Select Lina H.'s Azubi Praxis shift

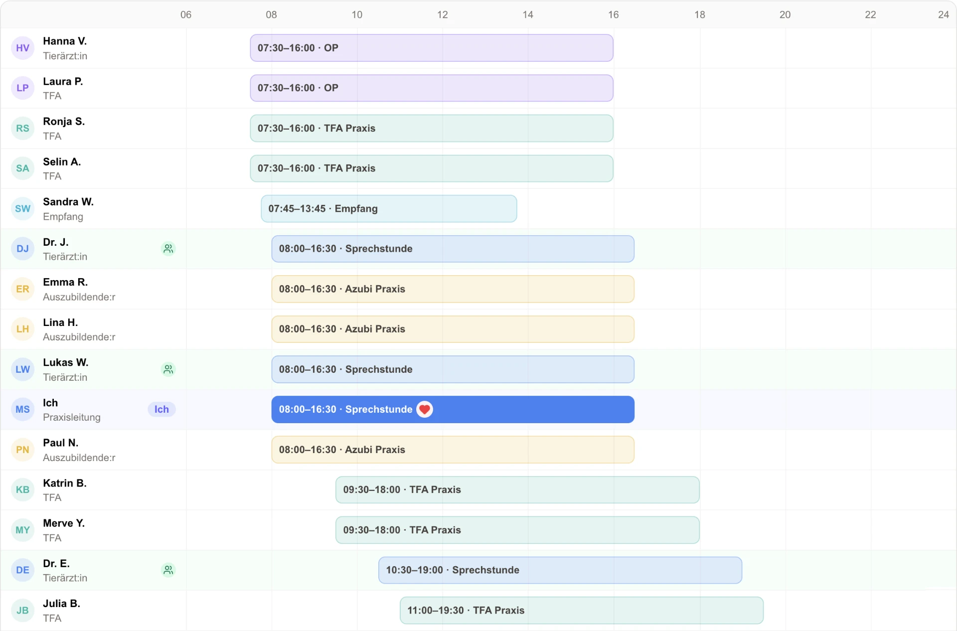[453, 329]
